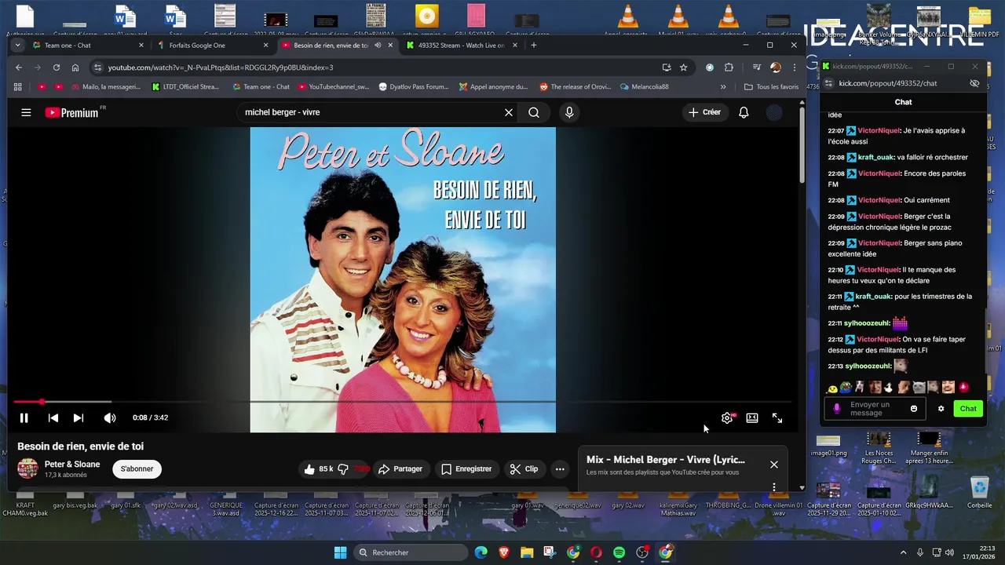The image size is (1005, 565).
Task: Pause the playing video
Action: (24, 417)
